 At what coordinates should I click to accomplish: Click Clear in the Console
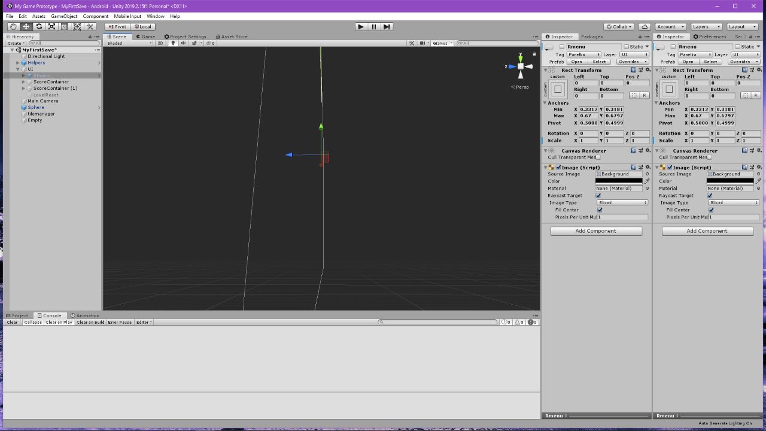coord(12,322)
